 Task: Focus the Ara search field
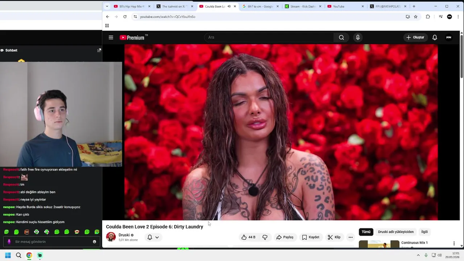[269, 37]
